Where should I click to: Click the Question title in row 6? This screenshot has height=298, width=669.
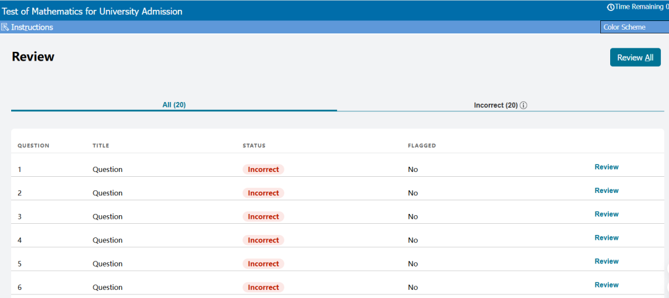[x=108, y=287]
